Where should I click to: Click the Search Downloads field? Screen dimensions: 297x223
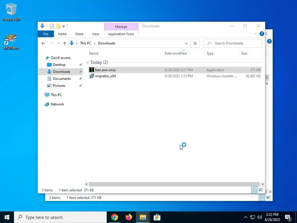coord(232,43)
